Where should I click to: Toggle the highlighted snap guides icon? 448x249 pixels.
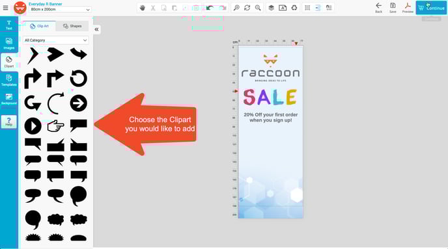pos(318,8)
